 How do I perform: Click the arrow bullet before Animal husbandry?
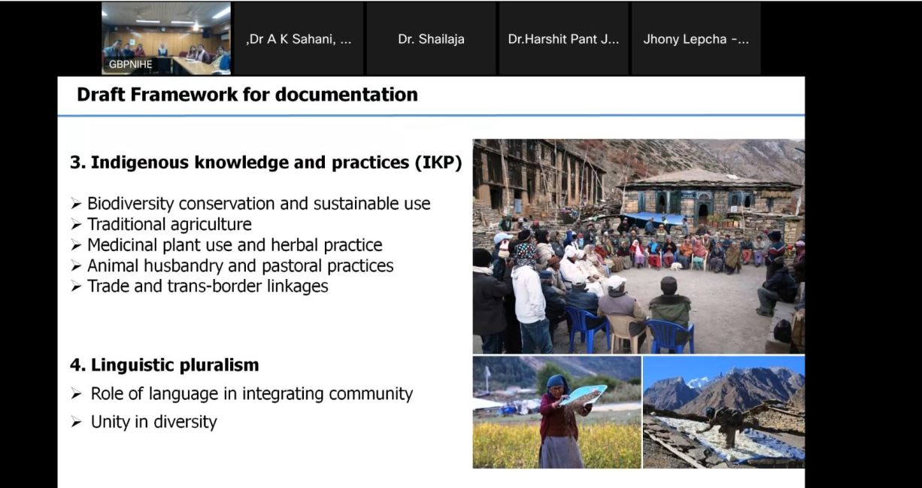(x=76, y=266)
